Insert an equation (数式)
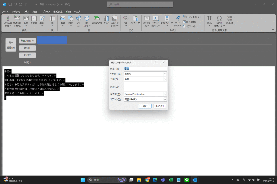 (x=209, y=21)
